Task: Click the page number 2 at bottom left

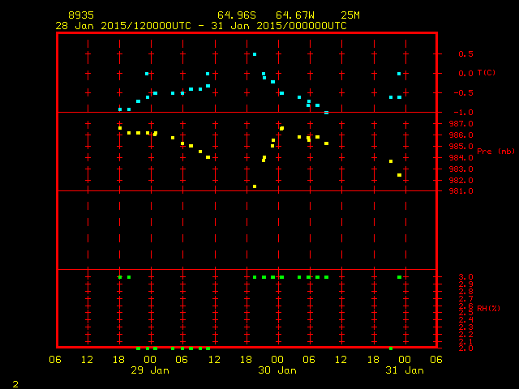Action: tap(15, 384)
